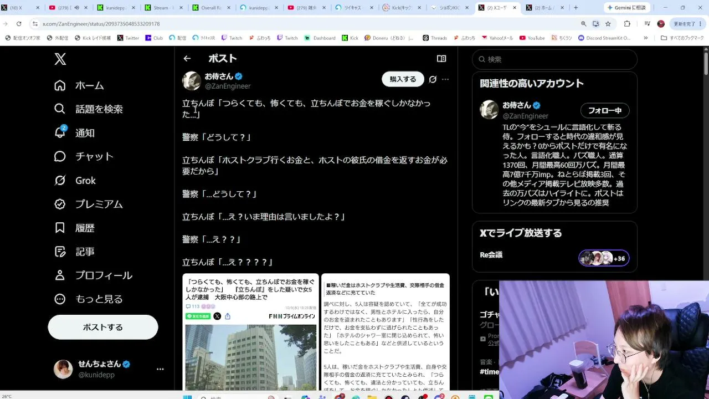Open the media controls icon in the toolbar

(647, 24)
